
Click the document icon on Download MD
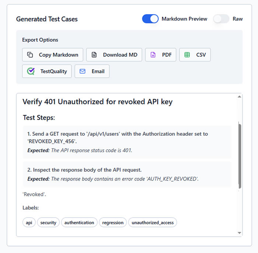point(94,55)
